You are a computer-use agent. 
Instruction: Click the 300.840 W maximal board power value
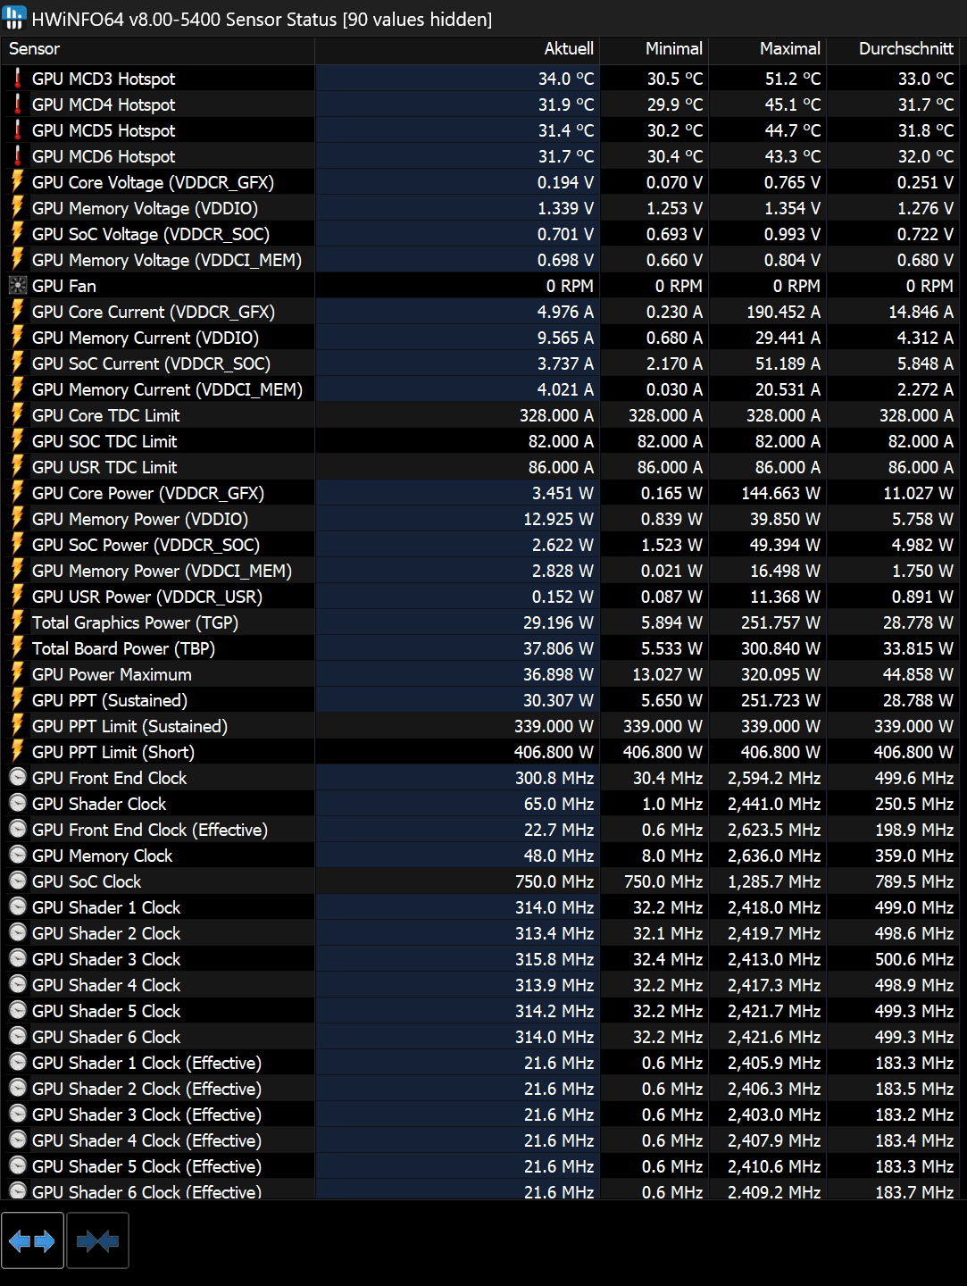[x=780, y=648]
